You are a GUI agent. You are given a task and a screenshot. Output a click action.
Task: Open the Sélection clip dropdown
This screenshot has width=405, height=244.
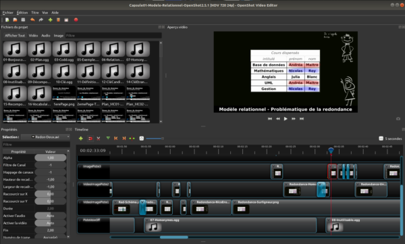[45, 137]
